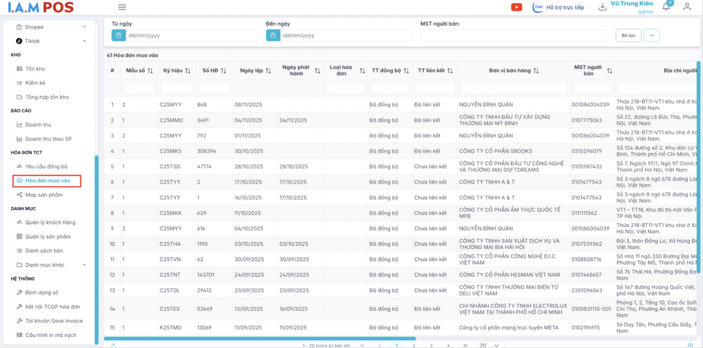Open calendar for Đến ngày field
This screenshot has width=703, height=348.
click(x=273, y=36)
